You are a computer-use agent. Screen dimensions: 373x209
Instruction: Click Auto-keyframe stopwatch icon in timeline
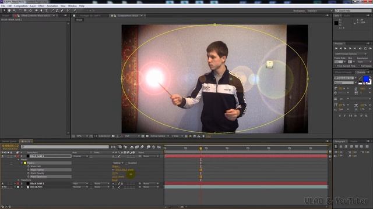154,147
